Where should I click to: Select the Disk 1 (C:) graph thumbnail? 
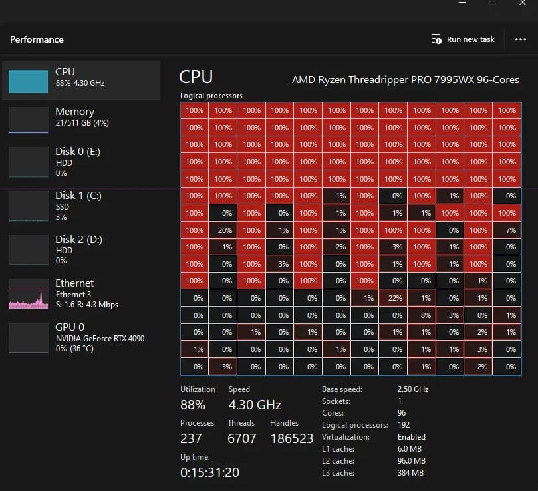point(28,206)
